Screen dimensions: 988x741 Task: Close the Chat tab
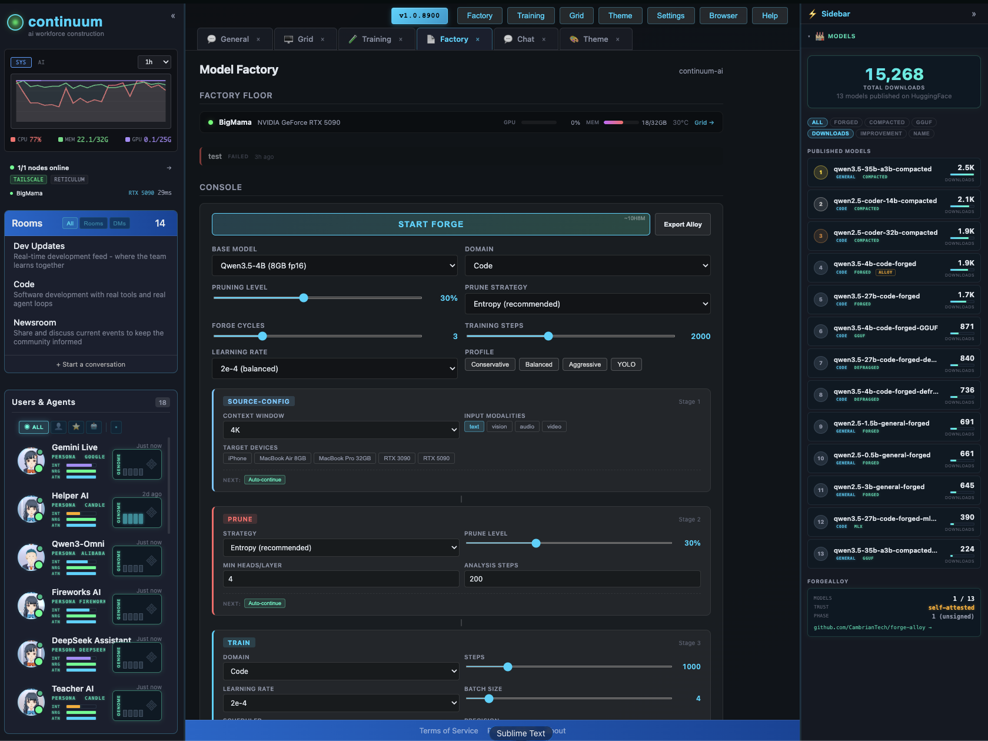point(544,39)
